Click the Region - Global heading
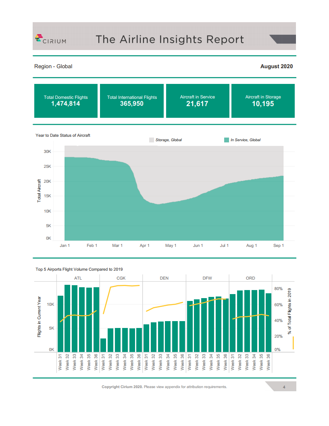The width and height of the screenshot is (329, 426). click(53, 66)
